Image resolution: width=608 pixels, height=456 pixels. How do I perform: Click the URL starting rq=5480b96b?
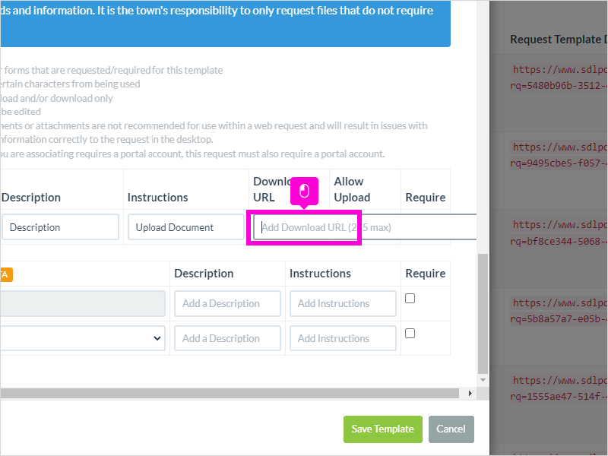[x=559, y=86]
